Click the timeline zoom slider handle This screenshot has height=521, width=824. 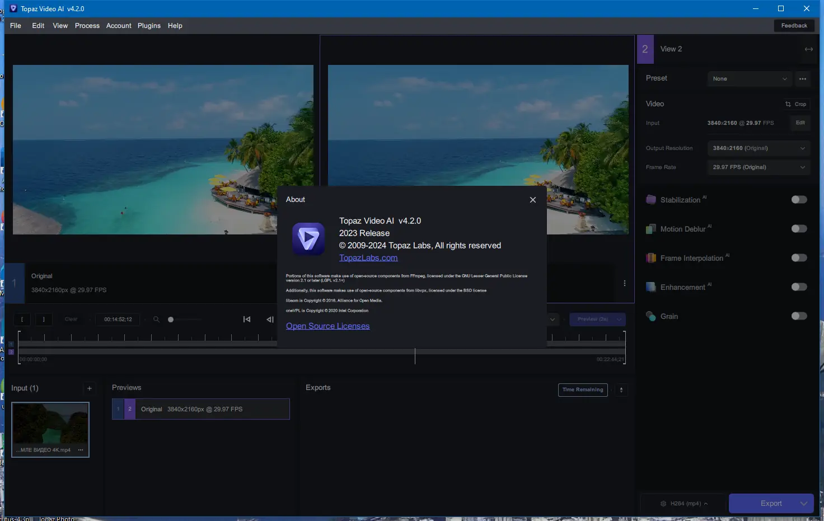pos(171,320)
